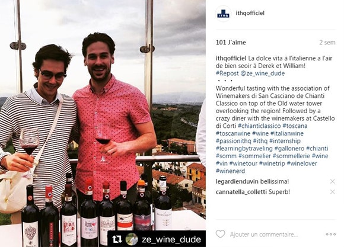Like the post with the heart icon
Image resolution: width=344 pixels, height=247 pixels.
coord(221,234)
